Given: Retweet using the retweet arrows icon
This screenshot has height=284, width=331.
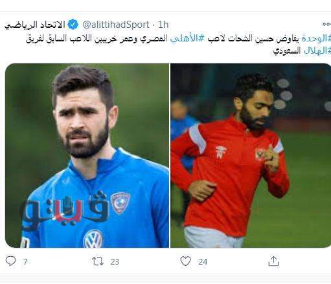Looking at the screenshot, I should (98, 261).
